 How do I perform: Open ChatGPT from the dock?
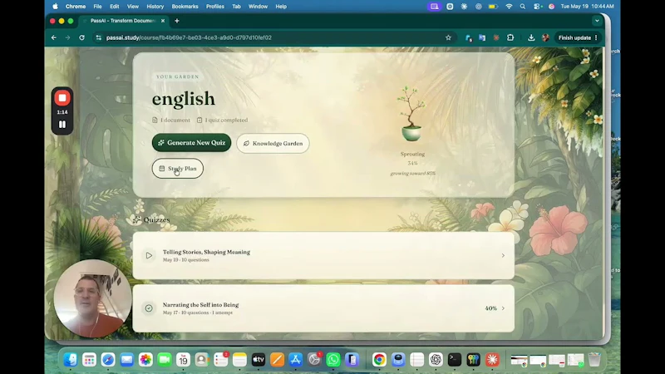(x=436, y=360)
